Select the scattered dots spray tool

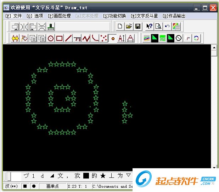coord(104,38)
